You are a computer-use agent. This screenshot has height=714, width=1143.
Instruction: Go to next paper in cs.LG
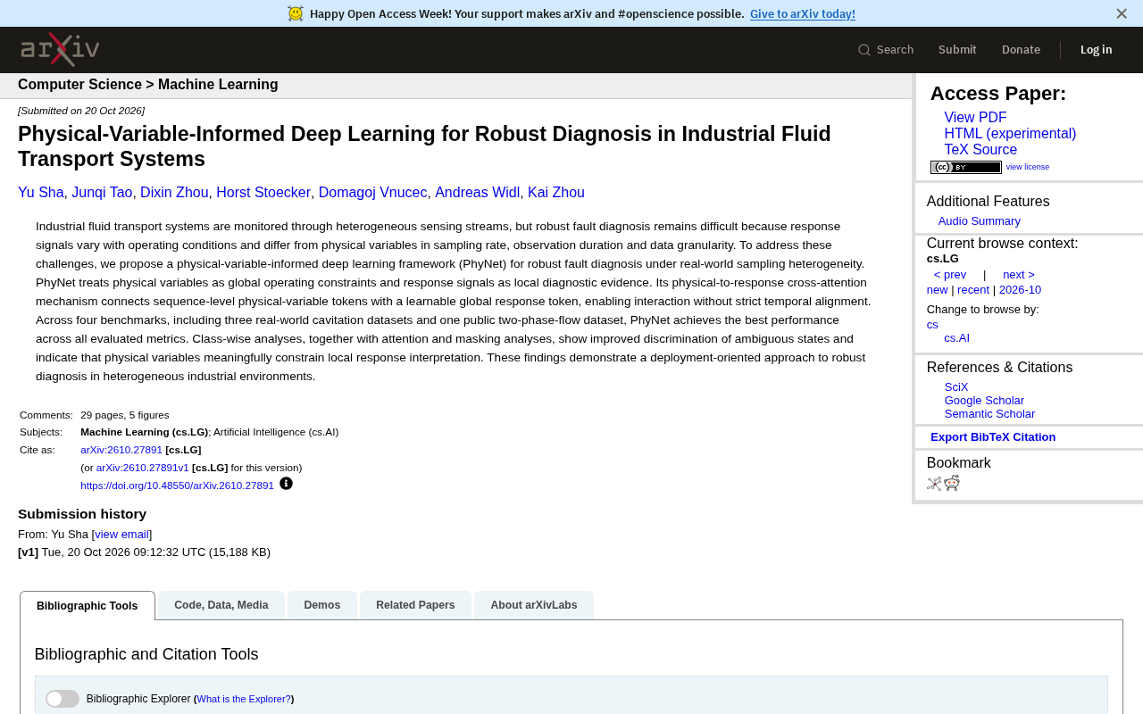(1019, 275)
